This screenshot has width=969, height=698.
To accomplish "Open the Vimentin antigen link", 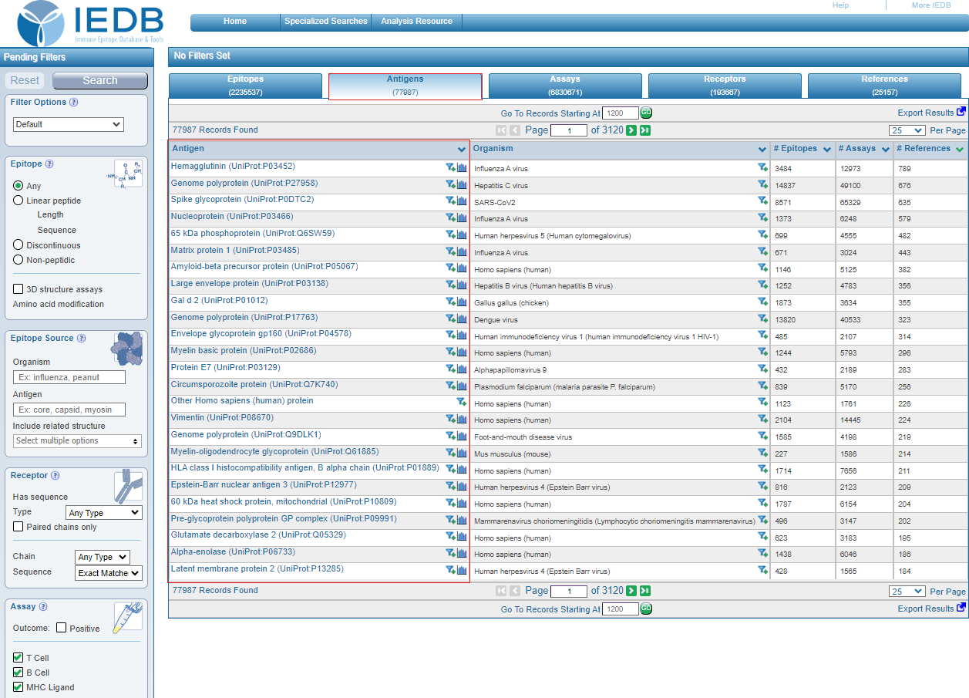I will pos(187,418).
